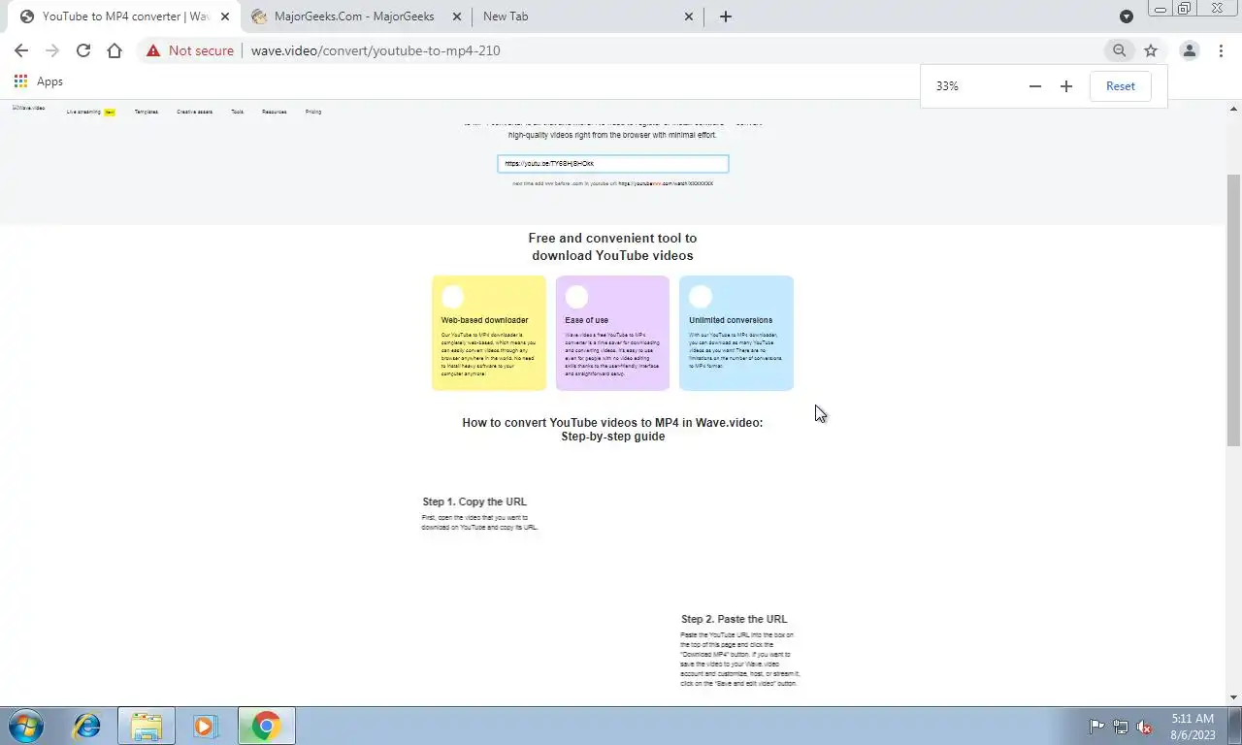Click the Web-based downloader yellow card
1242x745 pixels.
[x=488, y=333]
